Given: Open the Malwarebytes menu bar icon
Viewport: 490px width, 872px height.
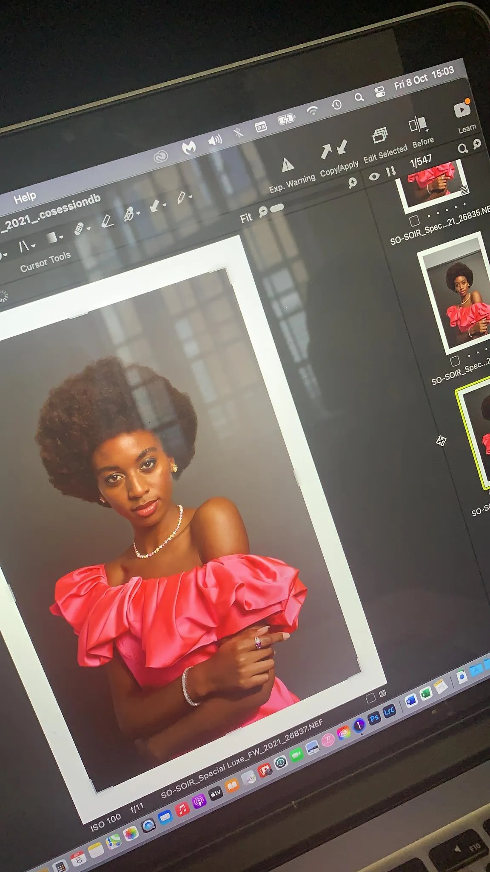Looking at the screenshot, I should (x=189, y=148).
